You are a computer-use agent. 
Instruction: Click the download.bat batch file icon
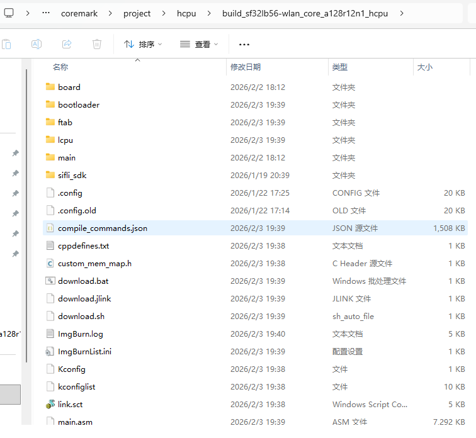click(x=50, y=281)
